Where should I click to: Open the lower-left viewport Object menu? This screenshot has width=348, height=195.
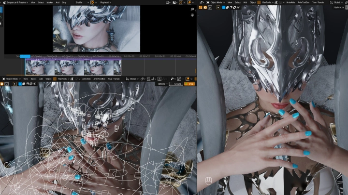(48, 79)
